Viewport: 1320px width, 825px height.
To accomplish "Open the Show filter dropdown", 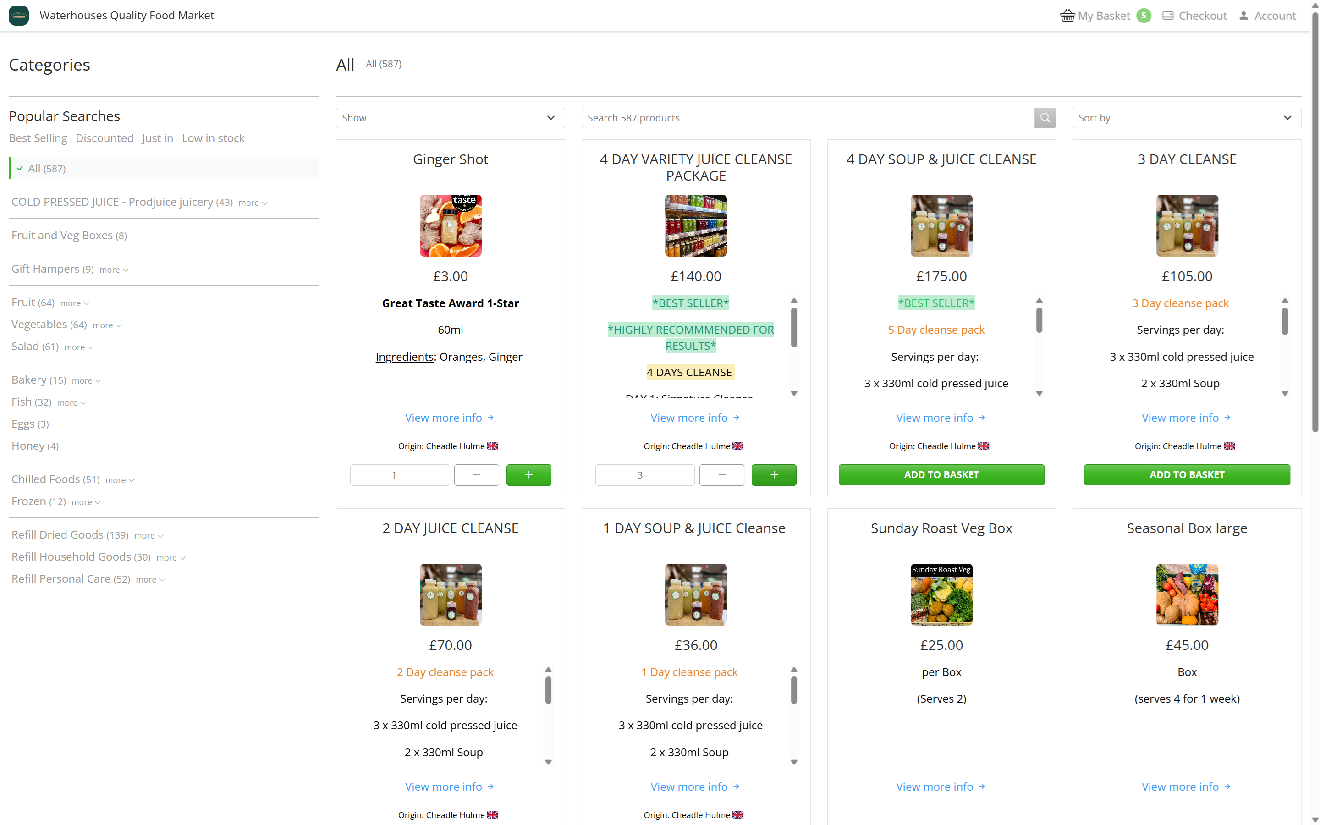I will (x=450, y=118).
